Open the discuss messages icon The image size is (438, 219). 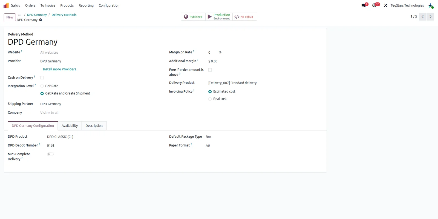(x=364, y=5)
